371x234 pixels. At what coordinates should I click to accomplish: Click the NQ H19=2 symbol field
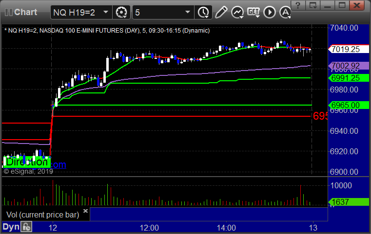81,12
